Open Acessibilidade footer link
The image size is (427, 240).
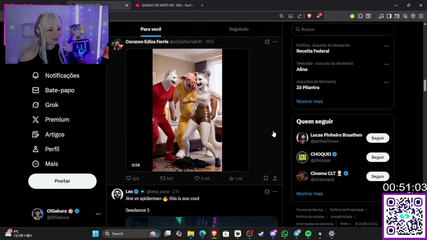point(341,217)
